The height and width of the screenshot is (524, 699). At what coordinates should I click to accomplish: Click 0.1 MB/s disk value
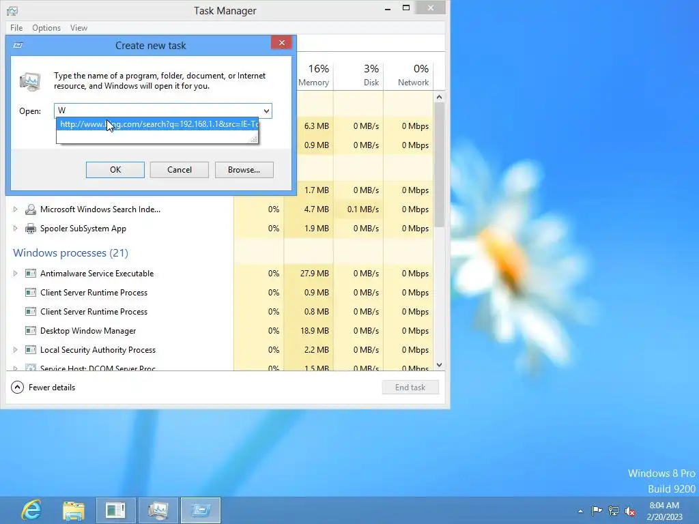(363, 209)
